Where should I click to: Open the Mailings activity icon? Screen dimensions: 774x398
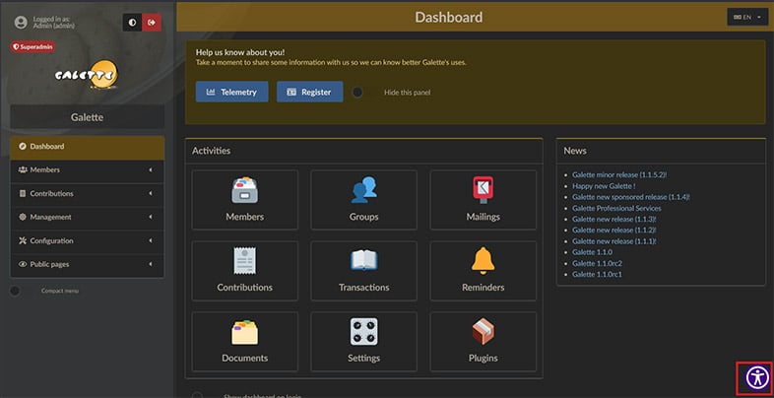coord(483,190)
